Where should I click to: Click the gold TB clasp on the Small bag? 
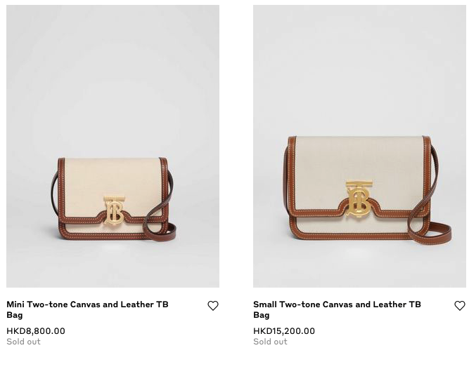[x=359, y=198]
